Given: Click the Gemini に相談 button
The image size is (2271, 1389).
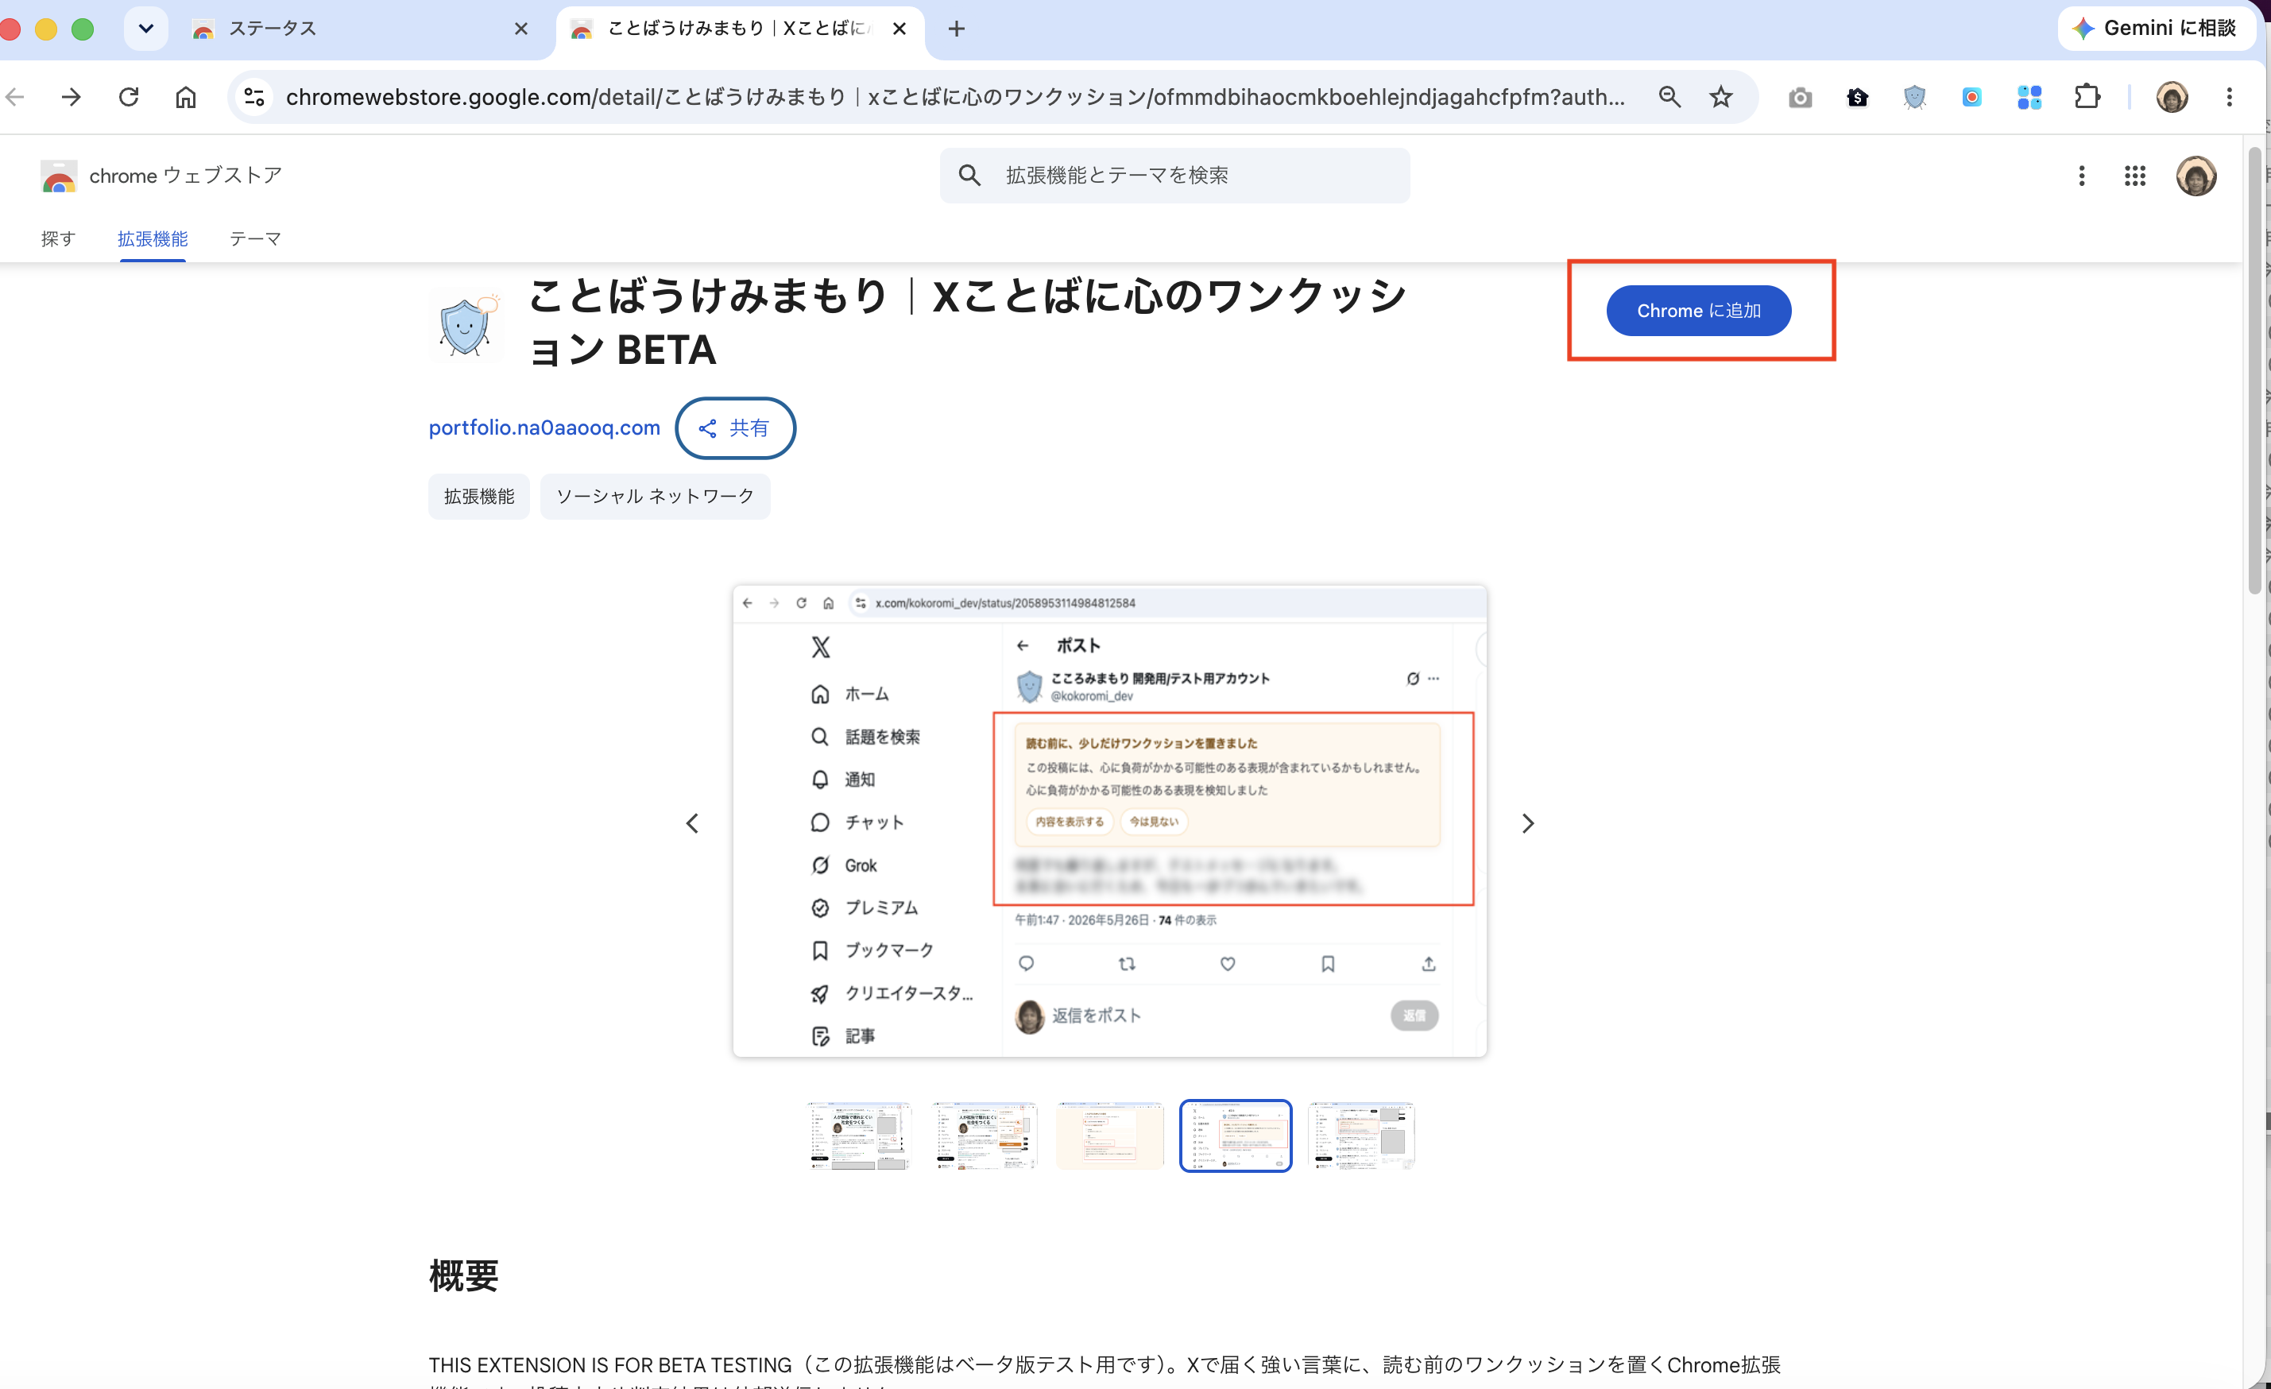Looking at the screenshot, I should tap(2155, 29).
